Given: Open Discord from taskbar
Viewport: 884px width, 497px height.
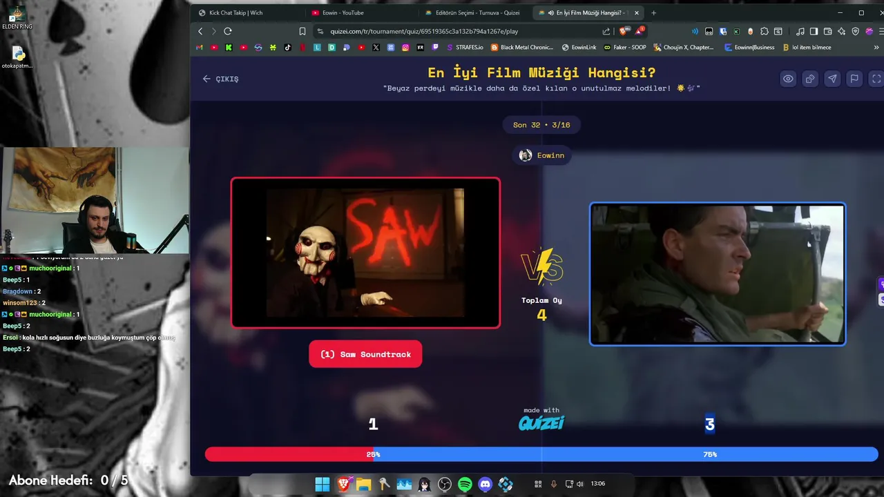Looking at the screenshot, I should point(486,484).
